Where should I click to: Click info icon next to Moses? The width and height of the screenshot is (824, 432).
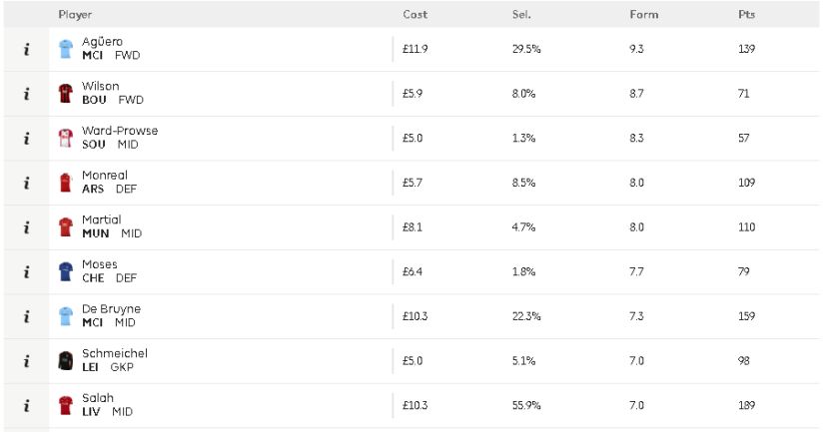point(26,272)
